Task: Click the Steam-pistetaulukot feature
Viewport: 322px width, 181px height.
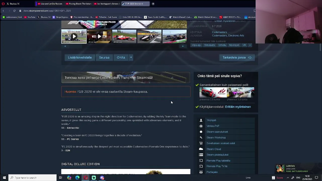Action: [x=226, y=155]
